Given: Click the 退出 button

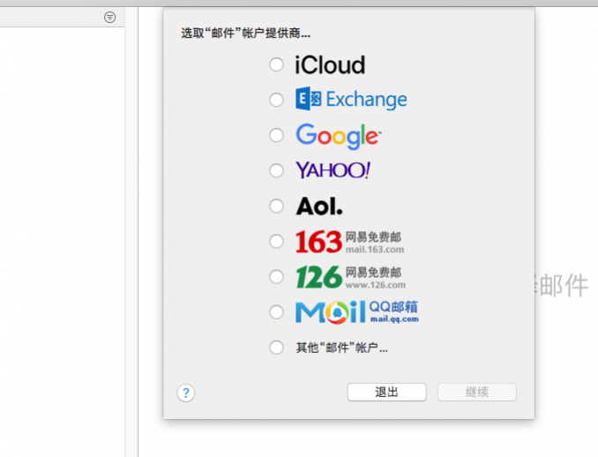Looking at the screenshot, I should [x=386, y=392].
